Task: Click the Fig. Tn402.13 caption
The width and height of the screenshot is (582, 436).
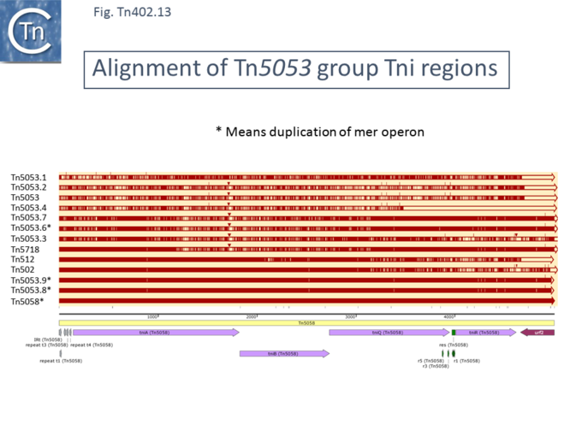Action: [x=136, y=12]
